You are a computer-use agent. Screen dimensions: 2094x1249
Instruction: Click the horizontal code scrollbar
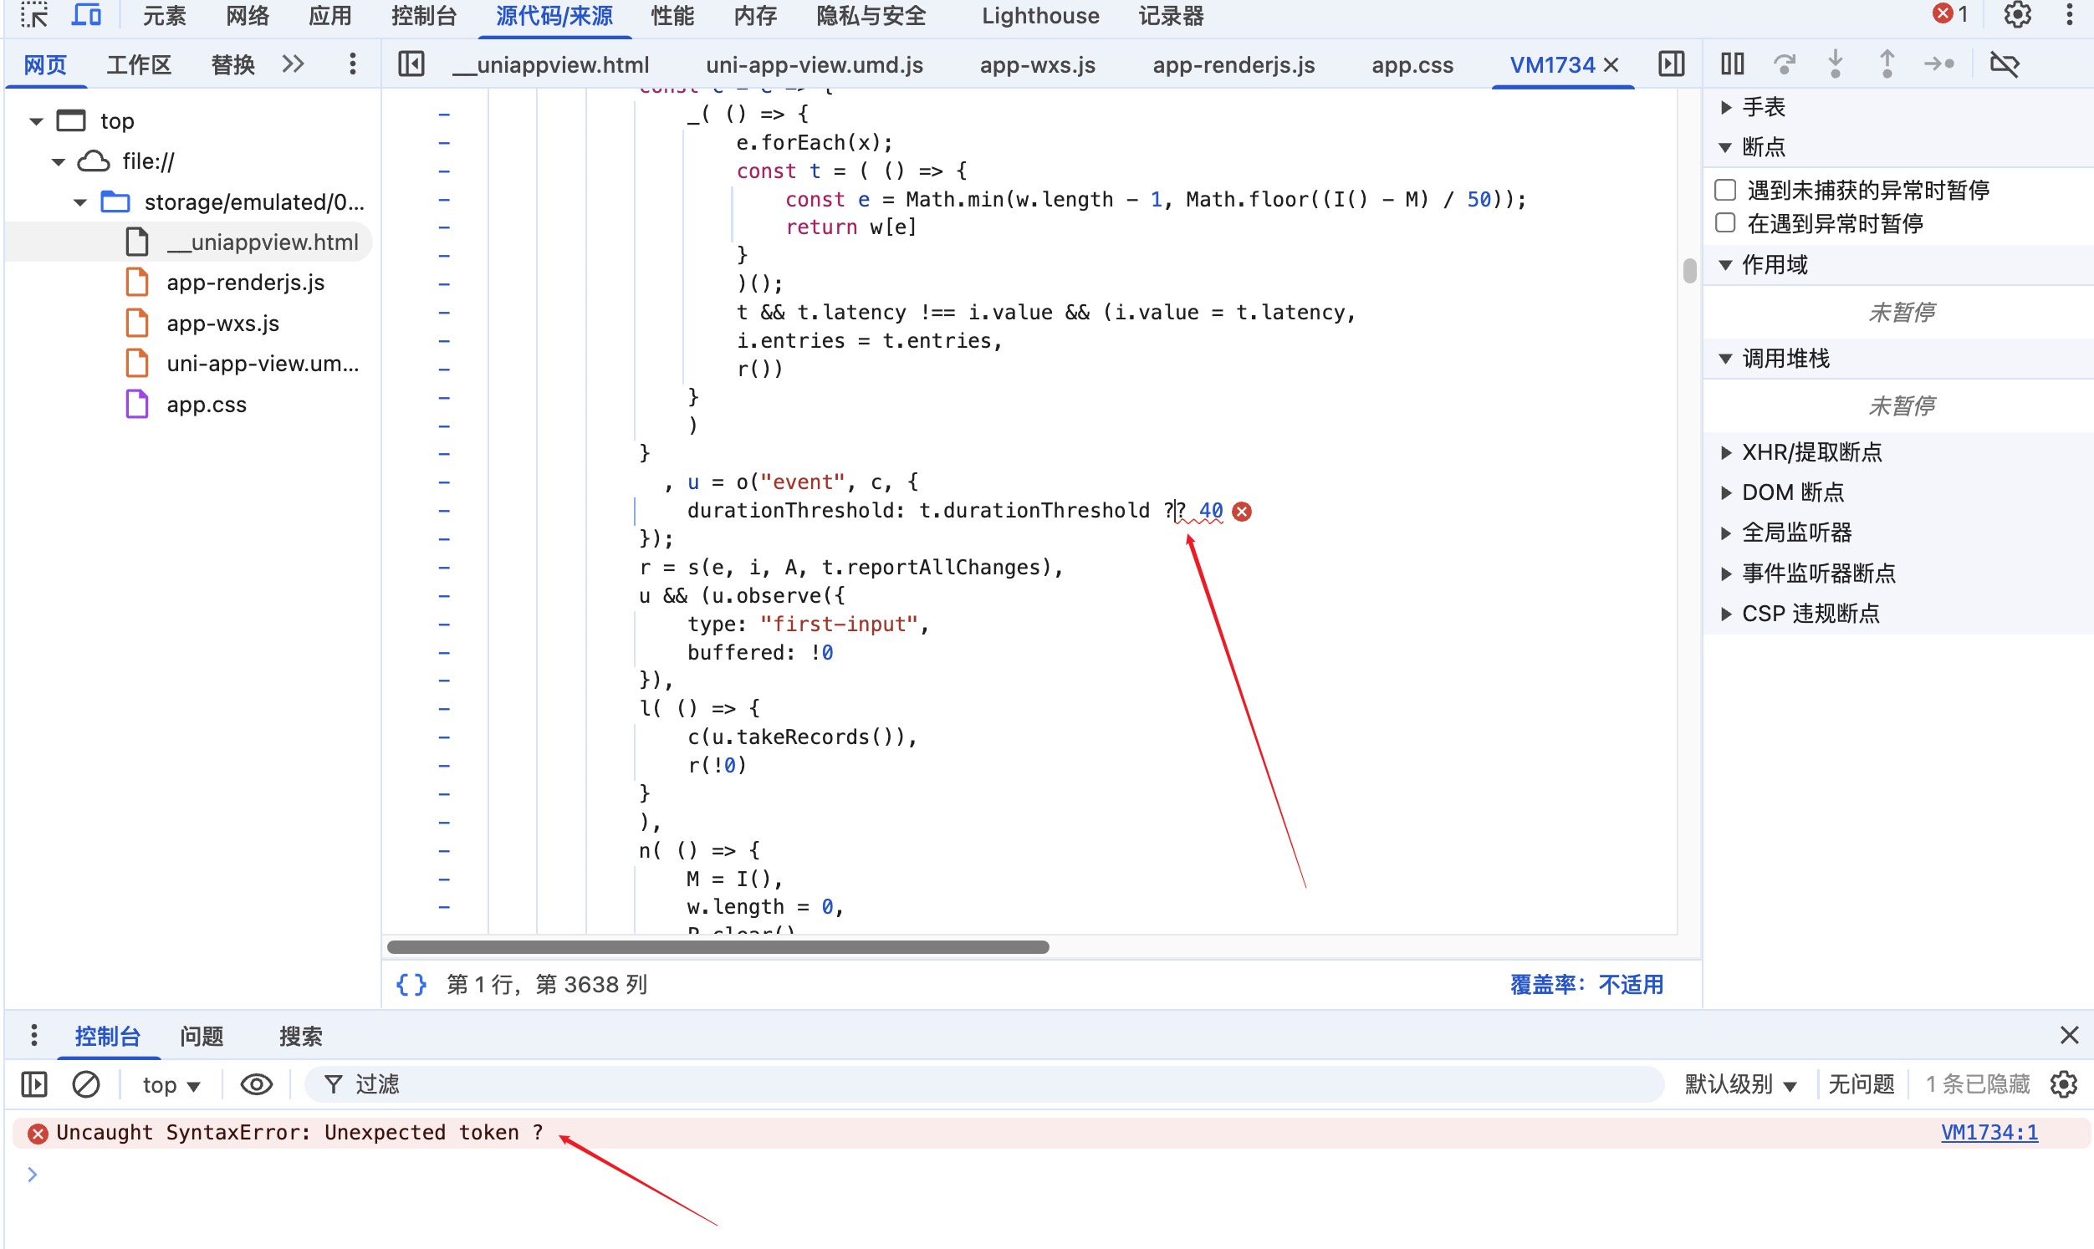click(x=717, y=947)
